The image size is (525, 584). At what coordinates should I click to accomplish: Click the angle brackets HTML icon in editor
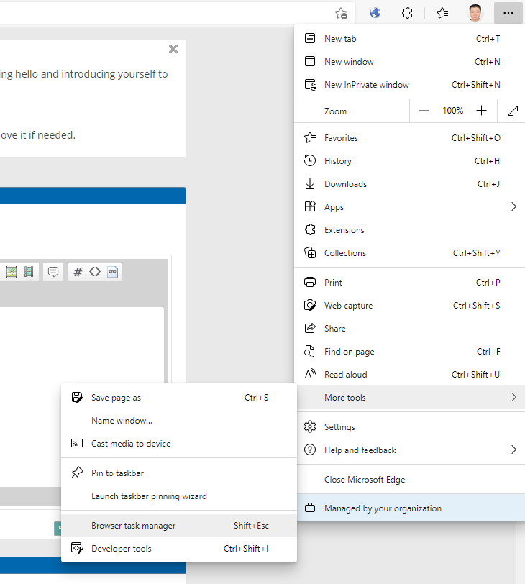click(95, 272)
